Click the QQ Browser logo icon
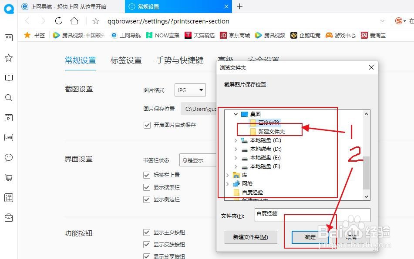Screen dimensions: 414x259 pos(9,8)
